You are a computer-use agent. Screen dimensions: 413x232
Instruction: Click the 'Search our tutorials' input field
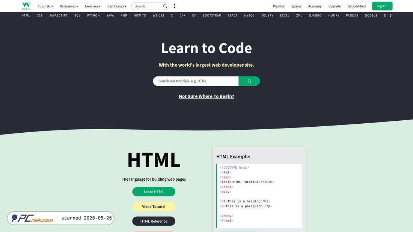click(196, 81)
